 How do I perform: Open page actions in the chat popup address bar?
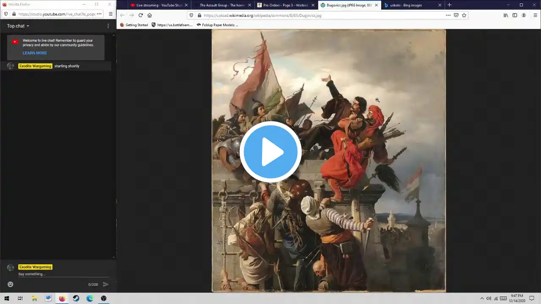click(x=99, y=14)
